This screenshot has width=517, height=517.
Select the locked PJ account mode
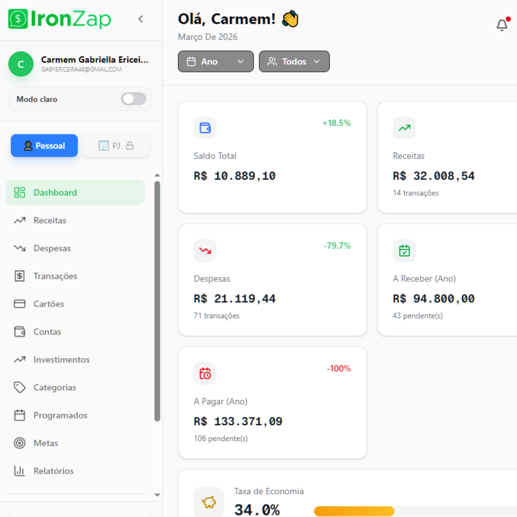(x=116, y=146)
